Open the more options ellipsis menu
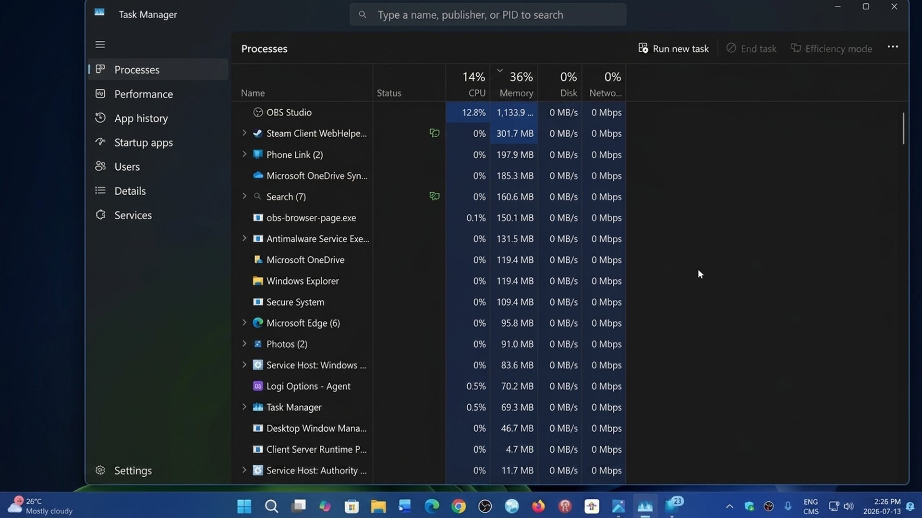922x518 pixels. 893,47
